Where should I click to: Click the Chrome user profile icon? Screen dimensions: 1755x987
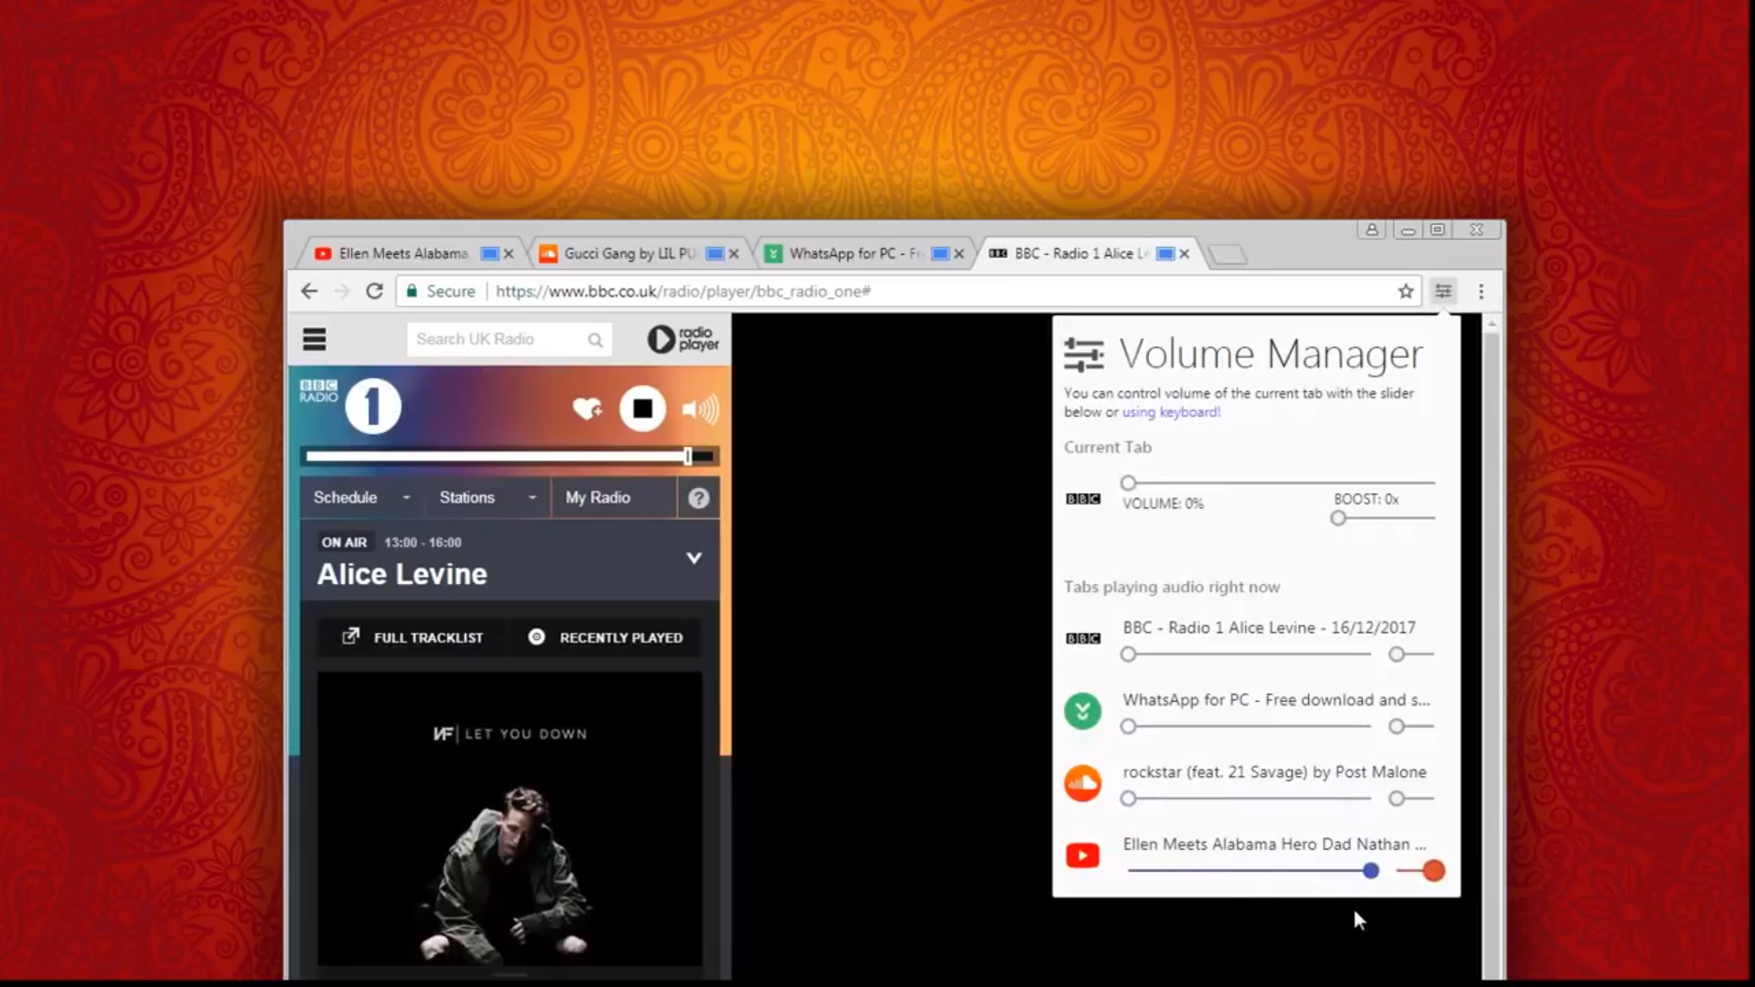coord(1371,229)
